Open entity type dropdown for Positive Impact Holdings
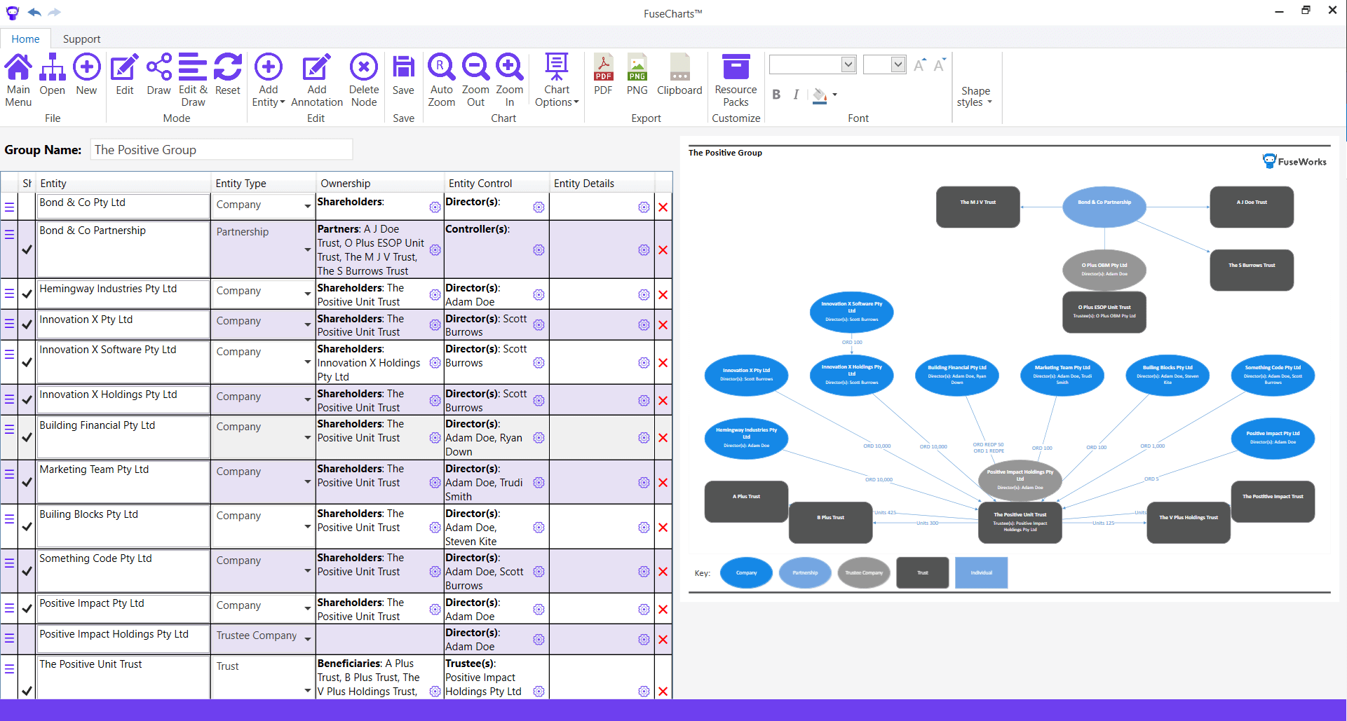 pyautogui.click(x=307, y=638)
